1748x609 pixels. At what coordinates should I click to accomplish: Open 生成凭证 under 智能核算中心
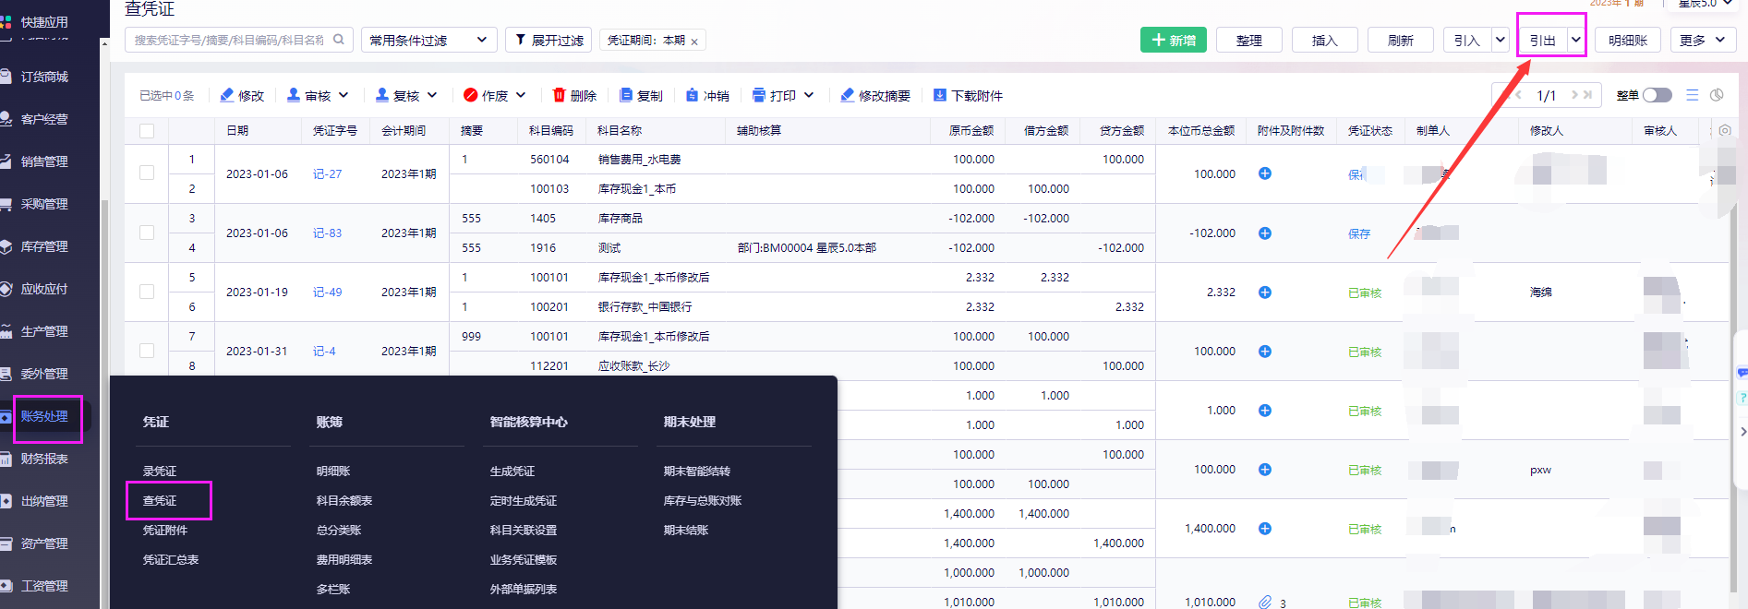click(512, 471)
